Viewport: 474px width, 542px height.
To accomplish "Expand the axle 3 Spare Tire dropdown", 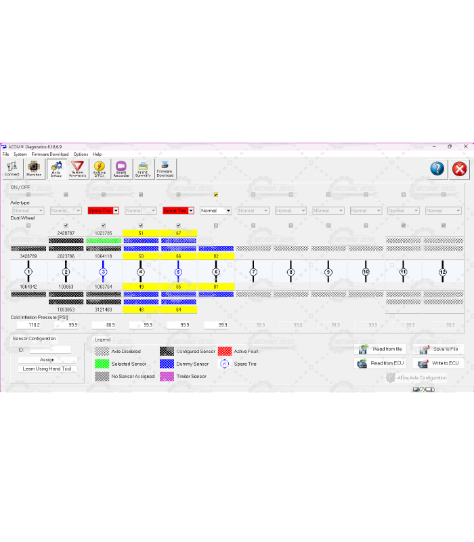I will pos(116,211).
